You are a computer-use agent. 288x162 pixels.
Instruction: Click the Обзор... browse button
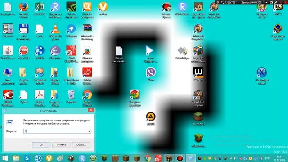(81, 144)
